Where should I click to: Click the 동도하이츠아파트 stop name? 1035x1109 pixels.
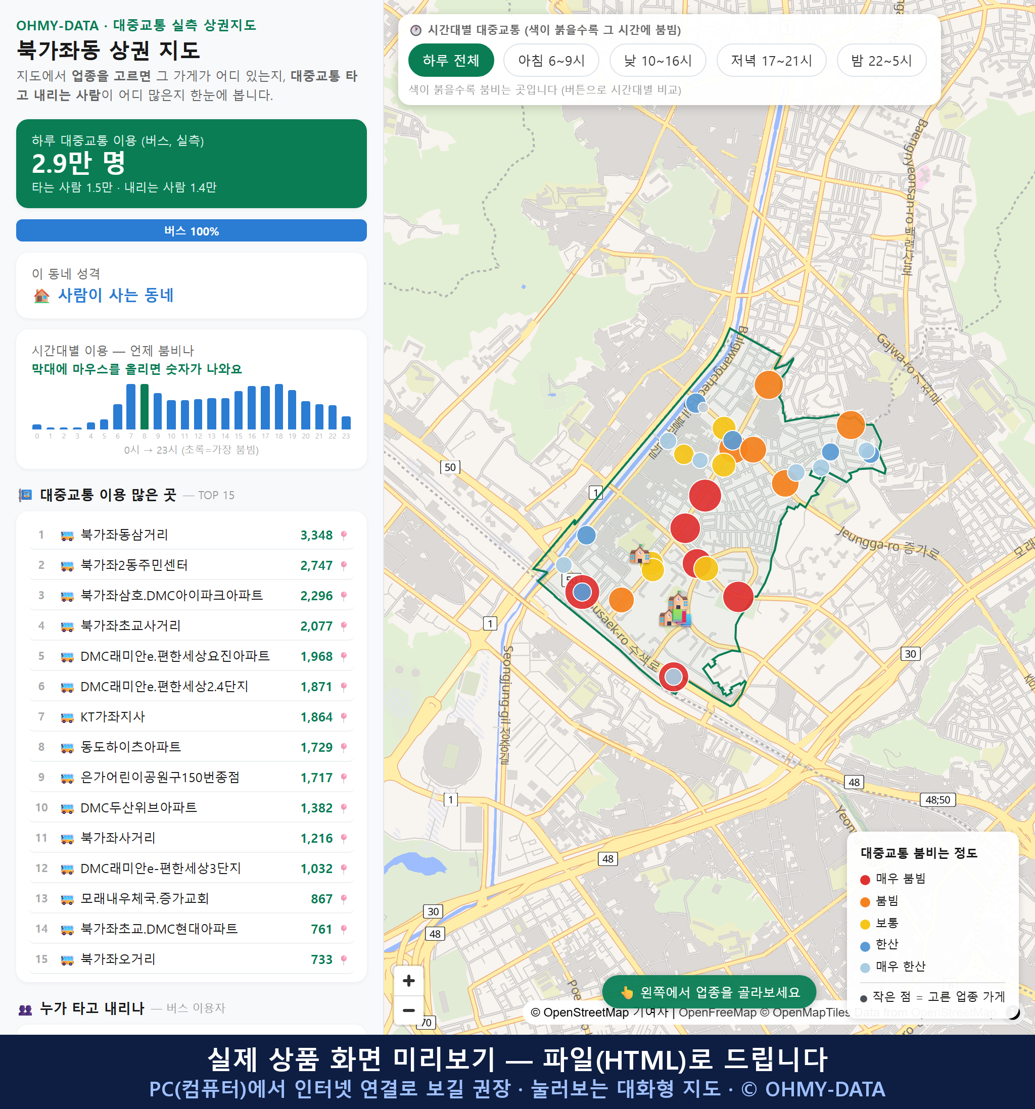coord(130,747)
